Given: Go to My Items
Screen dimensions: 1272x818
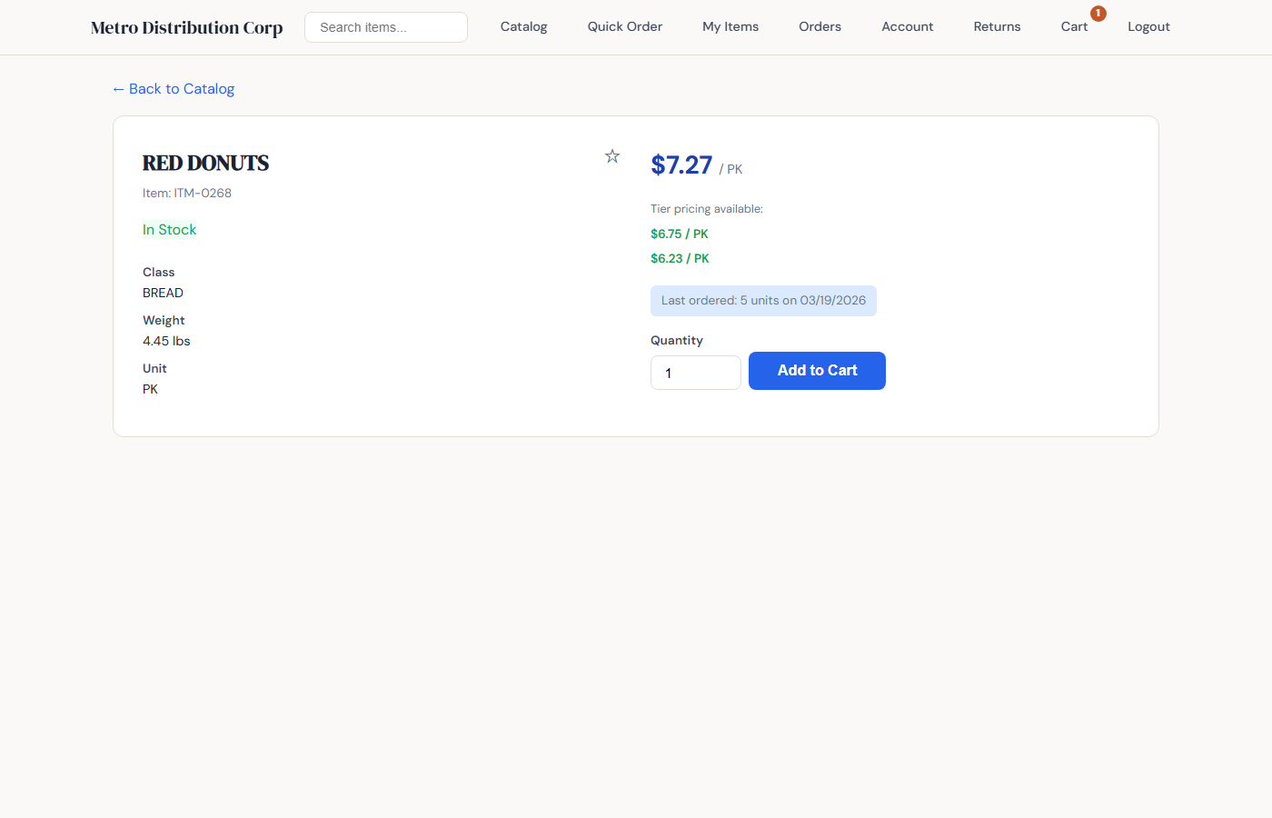Looking at the screenshot, I should coord(730,26).
